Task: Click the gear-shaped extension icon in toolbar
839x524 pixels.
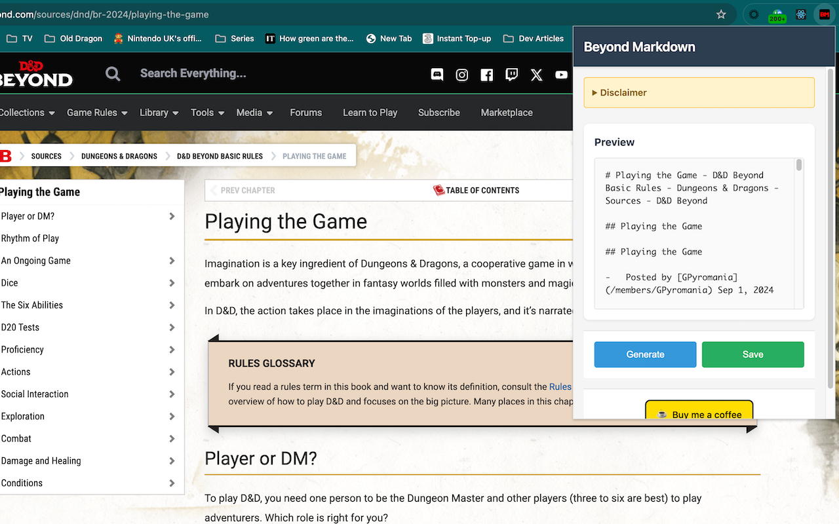Action: point(754,14)
